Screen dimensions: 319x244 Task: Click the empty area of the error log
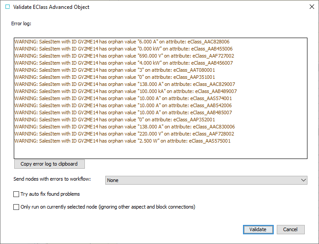coord(160,151)
